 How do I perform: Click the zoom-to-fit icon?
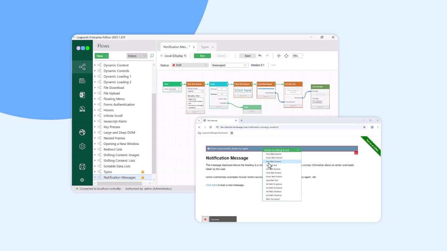[286, 56]
